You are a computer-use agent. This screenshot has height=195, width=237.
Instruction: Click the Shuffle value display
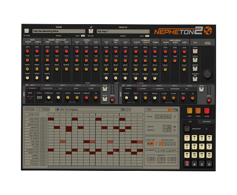click(167, 130)
